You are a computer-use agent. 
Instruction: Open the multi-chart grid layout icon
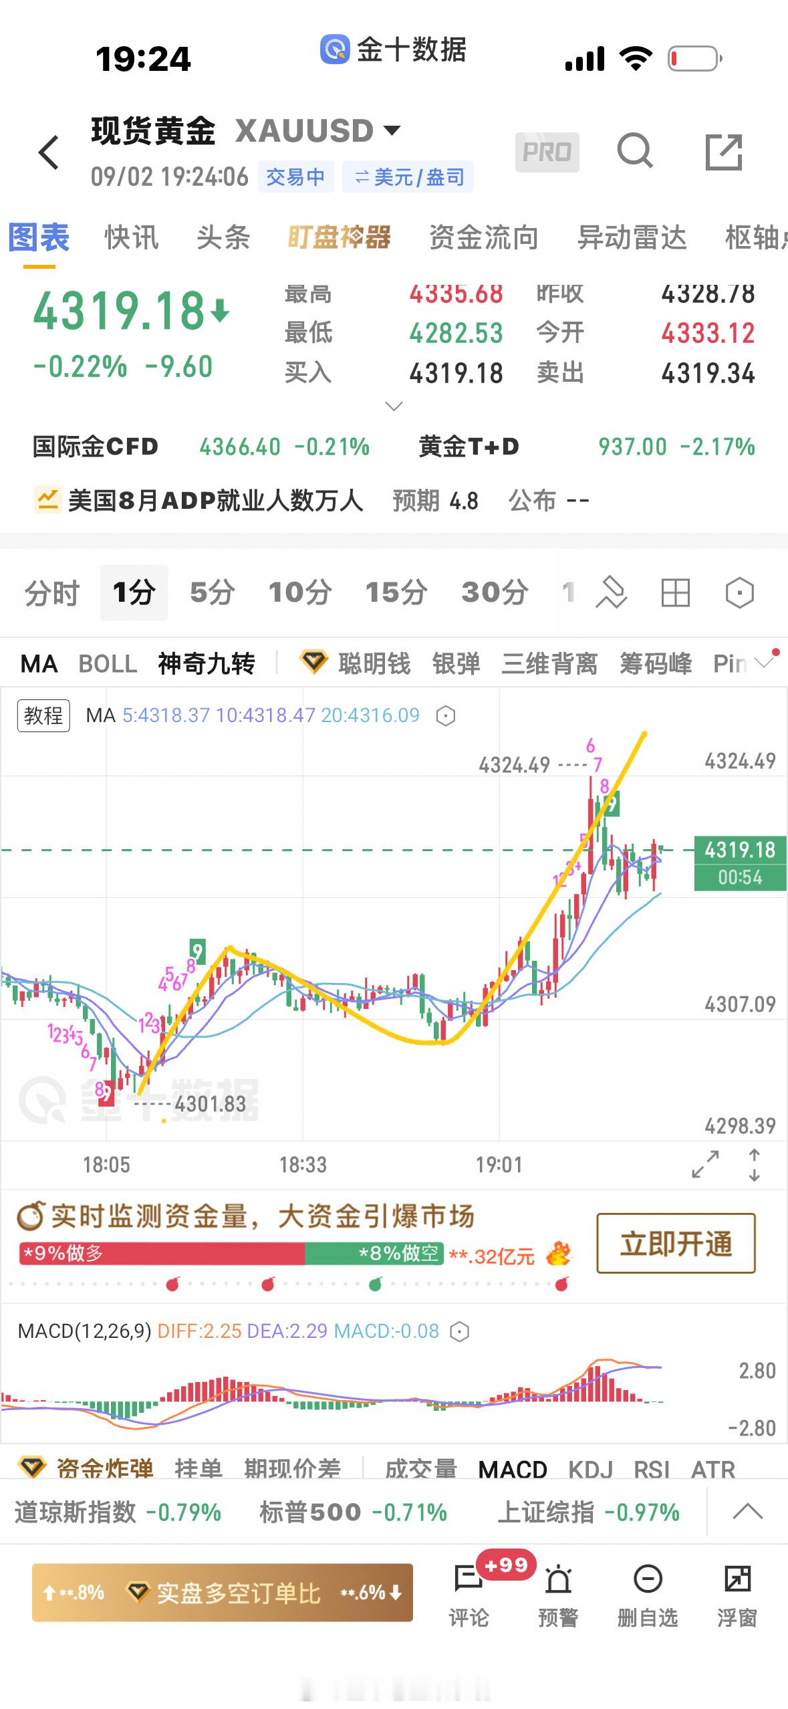(675, 592)
